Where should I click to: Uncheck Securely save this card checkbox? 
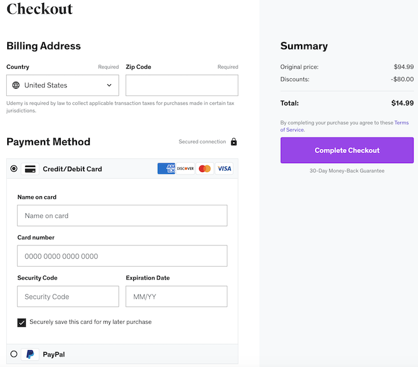pyautogui.click(x=22, y=322)
